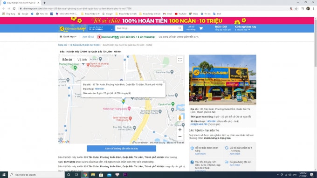Screen dimensions: 317x178
Task: Switch map to Bản đồ view
Action: click(67, 60)
